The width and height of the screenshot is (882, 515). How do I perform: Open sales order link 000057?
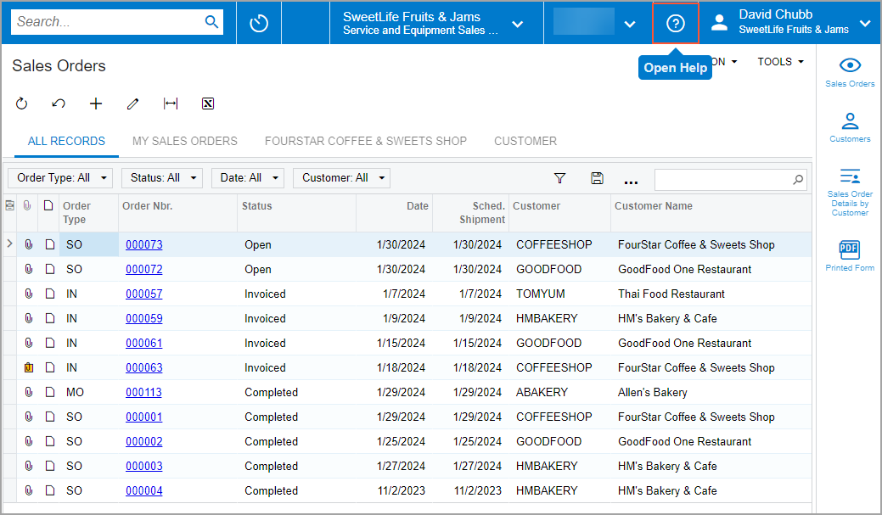pyautogui.click(x=143, y=294)
